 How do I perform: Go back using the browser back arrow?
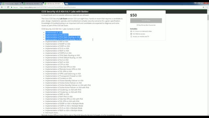[2, 7]
